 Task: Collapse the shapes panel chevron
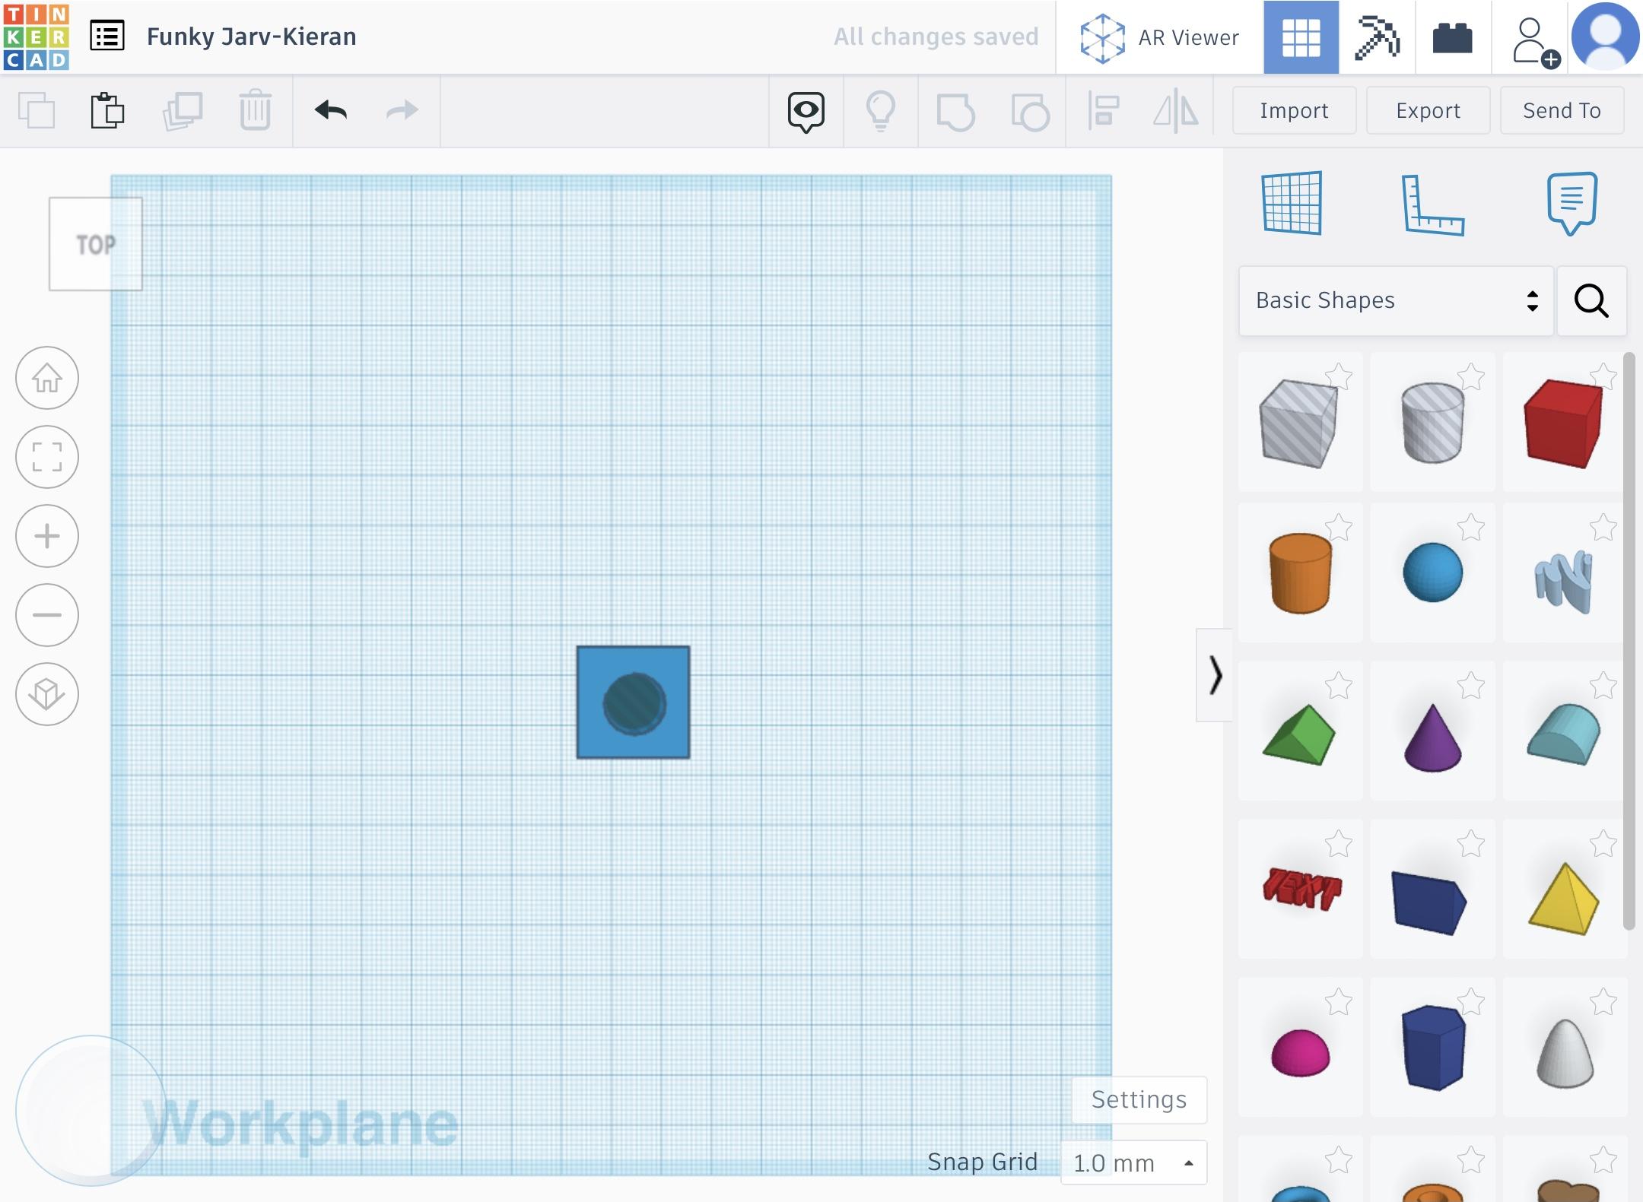point(1215,675)
